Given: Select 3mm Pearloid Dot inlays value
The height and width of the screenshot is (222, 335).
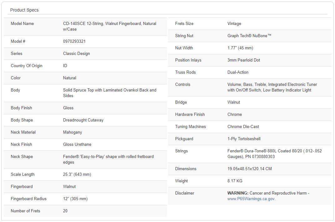Looking at the screenshot, I should point(243,60).
